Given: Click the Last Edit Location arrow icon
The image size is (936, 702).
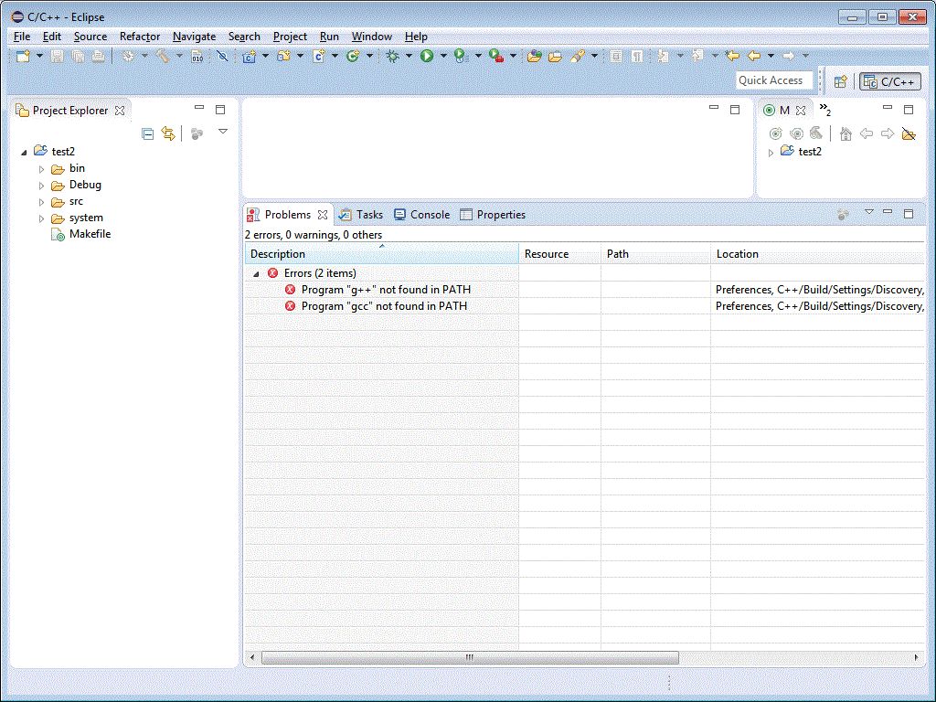Looking at the screenshot, I should tap(732, 57).
